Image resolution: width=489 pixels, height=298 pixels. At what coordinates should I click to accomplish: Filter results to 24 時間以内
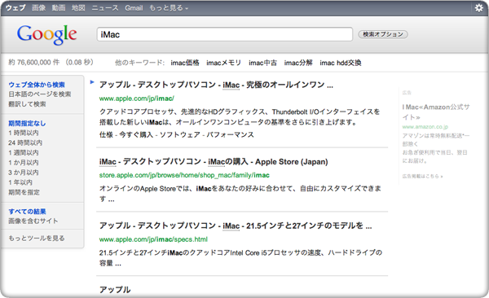[25, 142]
